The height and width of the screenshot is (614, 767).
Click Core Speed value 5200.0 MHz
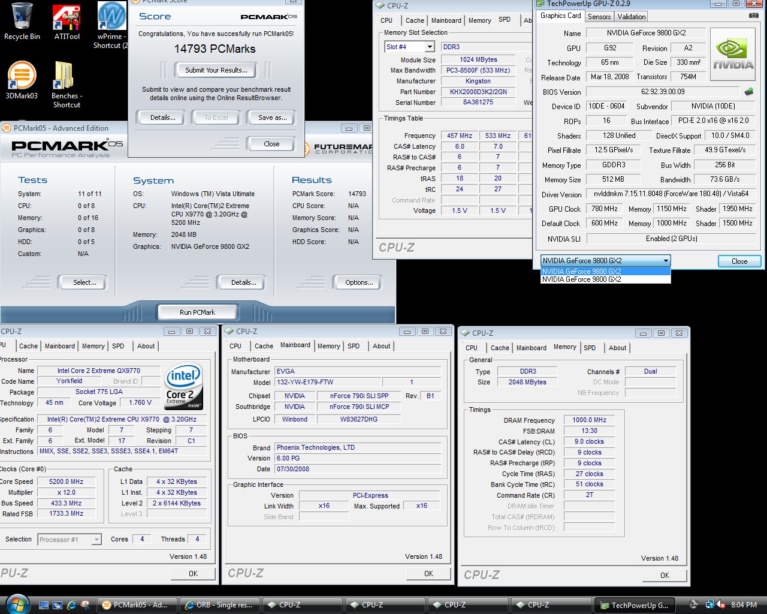[66, 481]
